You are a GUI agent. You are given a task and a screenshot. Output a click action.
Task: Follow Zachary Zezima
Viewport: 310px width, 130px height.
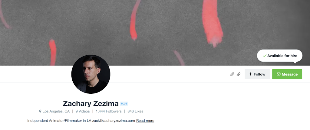point(257,74)
